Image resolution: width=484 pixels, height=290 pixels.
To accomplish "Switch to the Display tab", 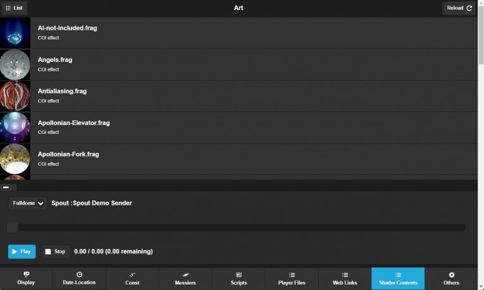I will tap(26, 279).
